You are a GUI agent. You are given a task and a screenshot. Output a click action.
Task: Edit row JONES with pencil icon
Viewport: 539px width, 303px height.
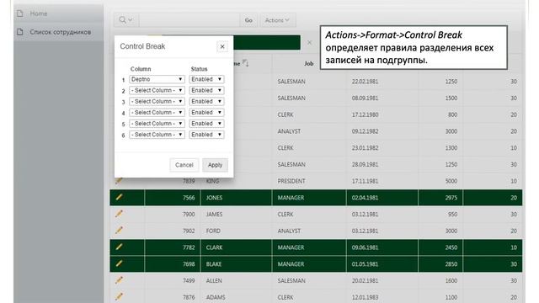(x=119, y=197)
